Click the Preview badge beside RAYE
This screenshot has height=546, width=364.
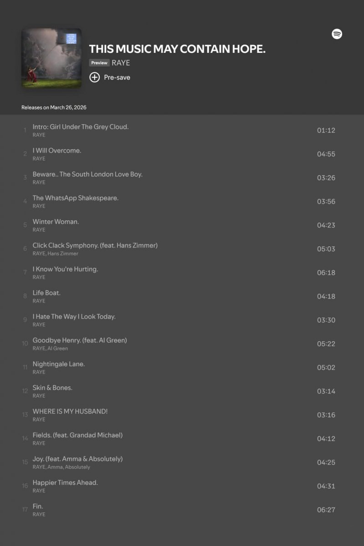click(x=99, y=63)
